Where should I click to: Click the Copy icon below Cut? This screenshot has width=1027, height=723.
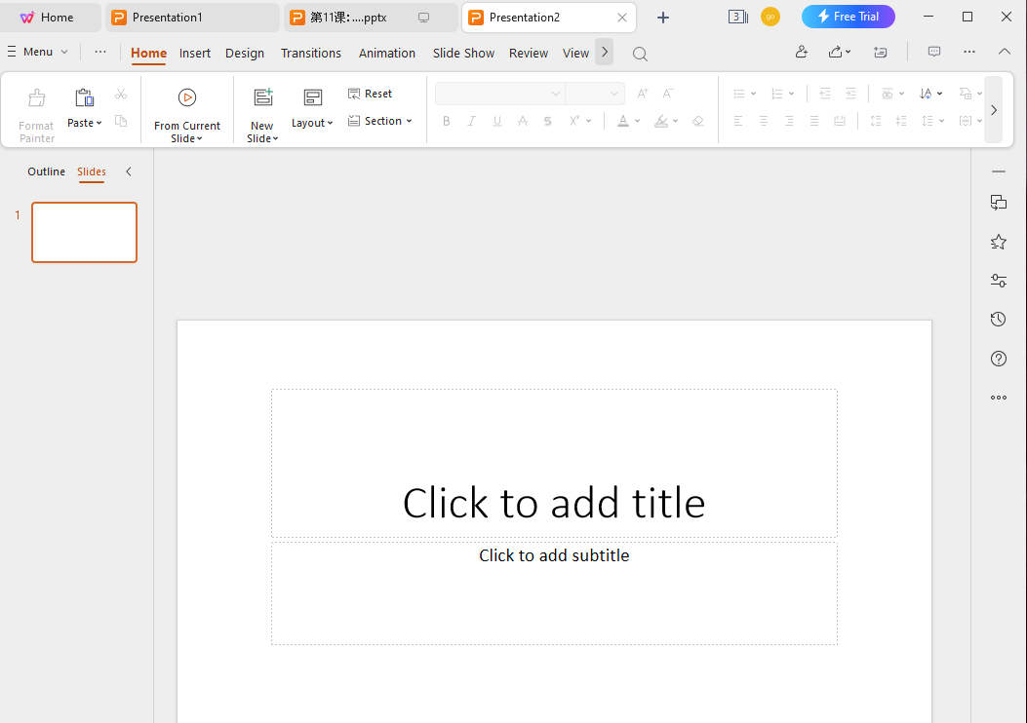(x=121, y=121)
